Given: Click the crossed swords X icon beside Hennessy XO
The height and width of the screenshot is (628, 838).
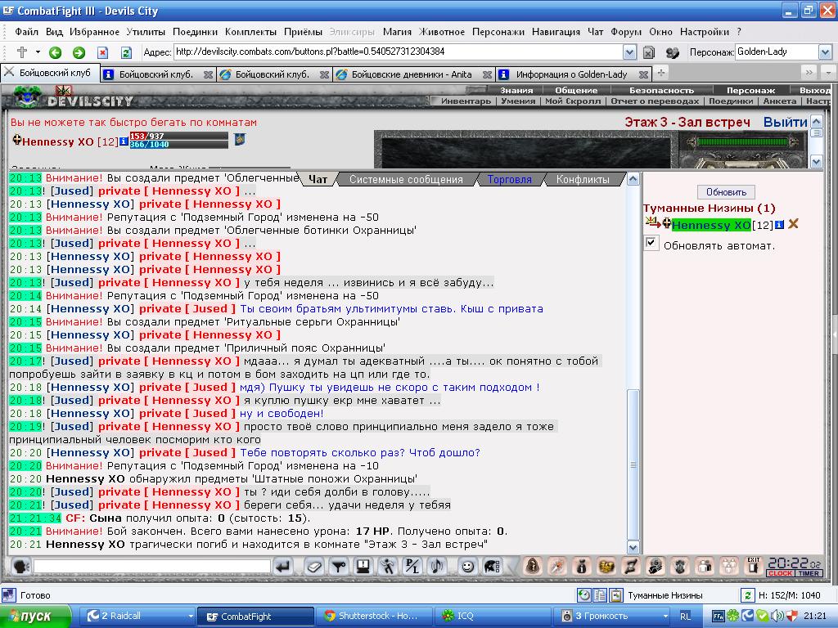Looking at the screenshot, I should click(x=793, y=224).
